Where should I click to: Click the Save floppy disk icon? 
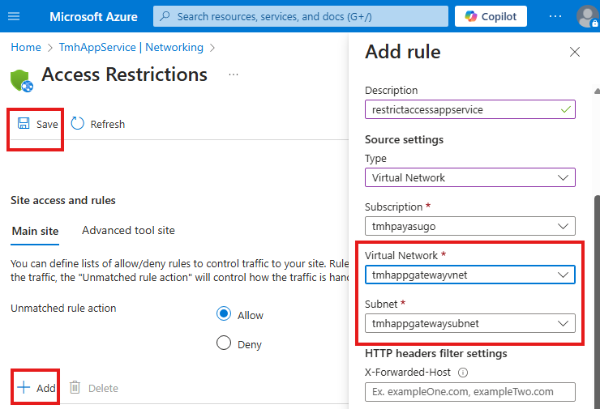tap(24, 123)
